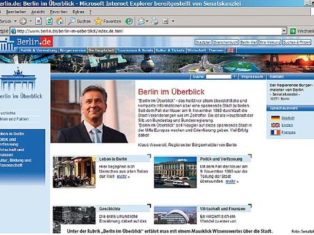Click mehr link under Politik und Verfassung

pos(230,181)
